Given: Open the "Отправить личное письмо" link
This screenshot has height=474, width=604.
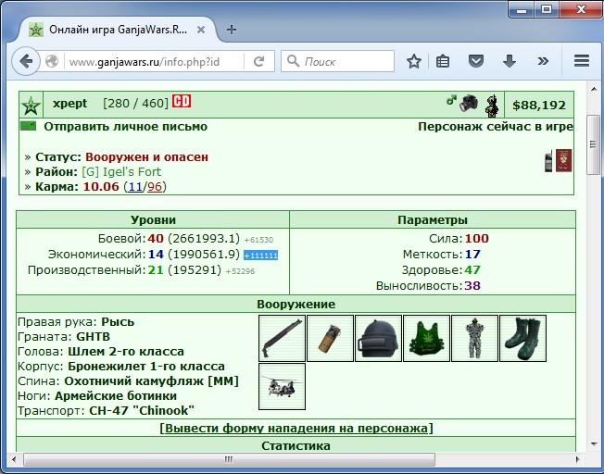Looking at the screenshot, I should 126,126.
